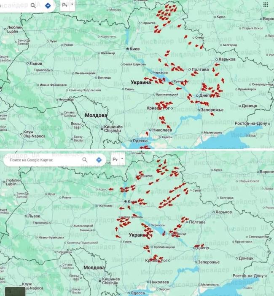The width and height of the screenshot is (274, 296).
Task: Click the search magnifier icon in the upper map
Action: (33, 5)
